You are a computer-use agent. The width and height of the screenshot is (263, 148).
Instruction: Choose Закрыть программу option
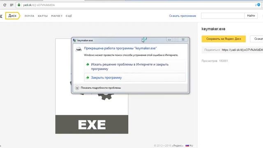[x=135, y=78]
